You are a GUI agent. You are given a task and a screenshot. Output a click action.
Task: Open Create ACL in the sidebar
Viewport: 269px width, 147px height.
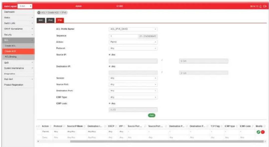[18, 46]
